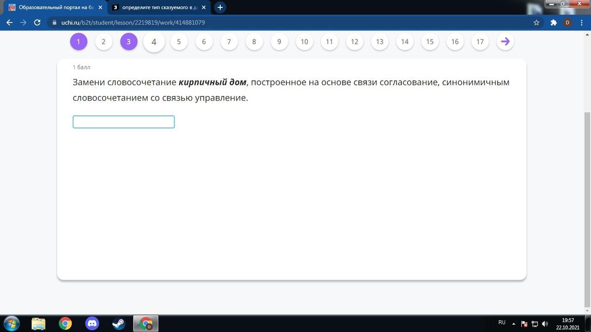
Task: Navigate back in browser
Action: pos(9,22)
